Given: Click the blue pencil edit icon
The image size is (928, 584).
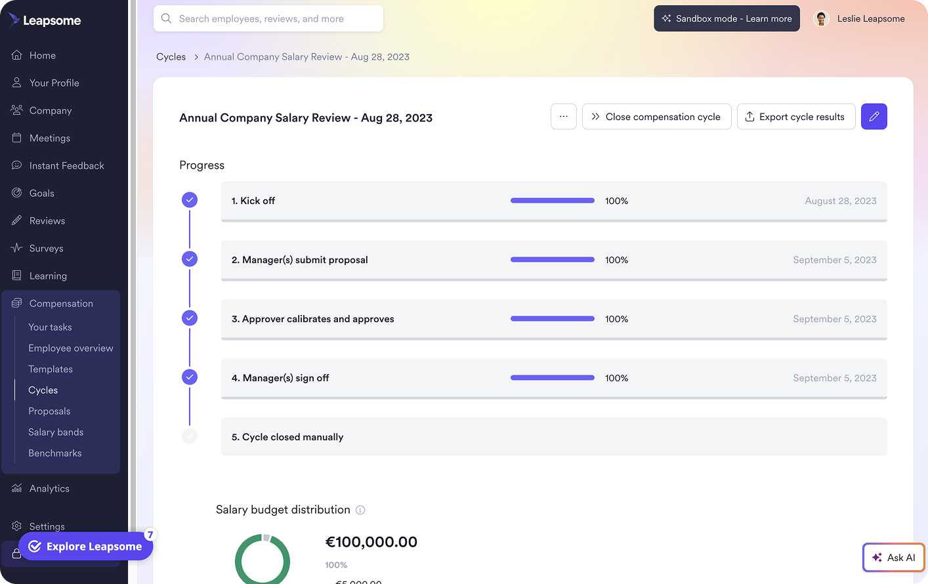Looking at the screenshot, I should tap(874, 116).
